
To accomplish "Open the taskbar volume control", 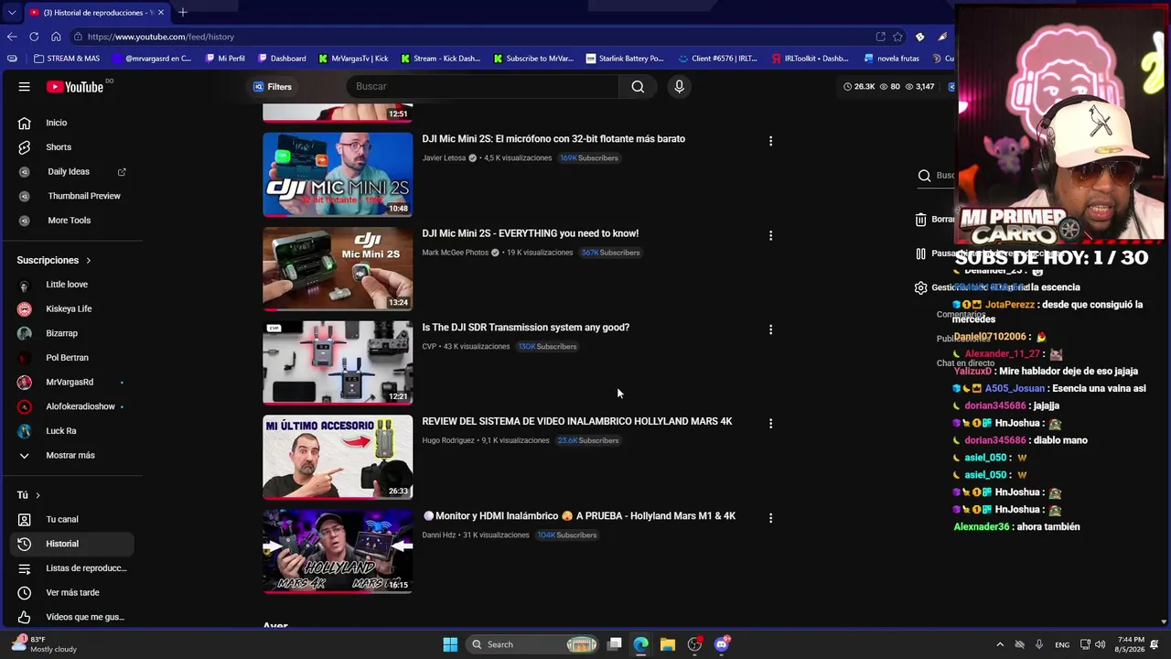I will [1101, 644].
